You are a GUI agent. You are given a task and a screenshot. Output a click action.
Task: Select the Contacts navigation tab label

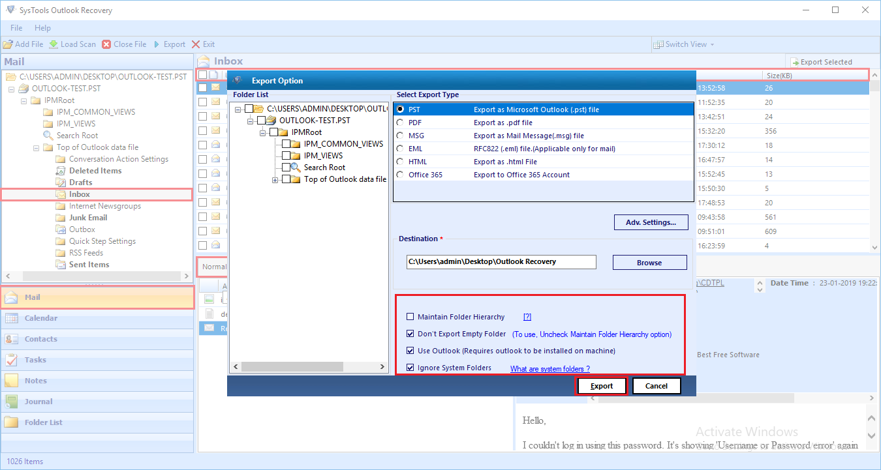[x=41, y=339]
